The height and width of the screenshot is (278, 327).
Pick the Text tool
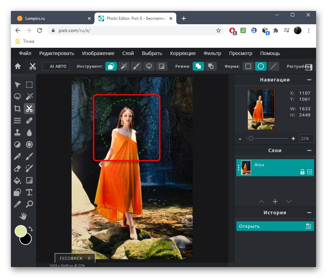point(29,192)
